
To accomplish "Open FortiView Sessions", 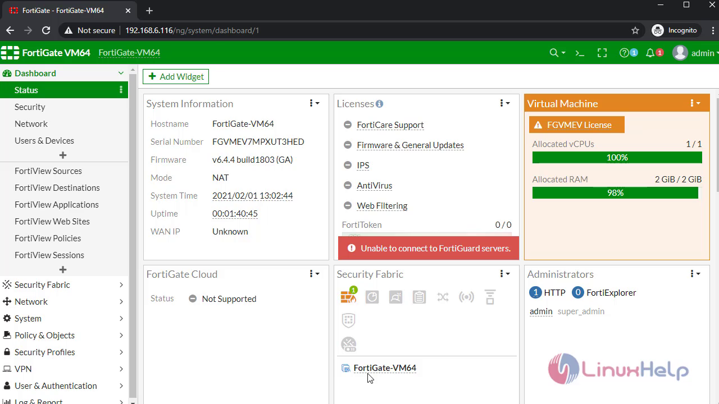I will pyautogui.click(x=49, y=255).
